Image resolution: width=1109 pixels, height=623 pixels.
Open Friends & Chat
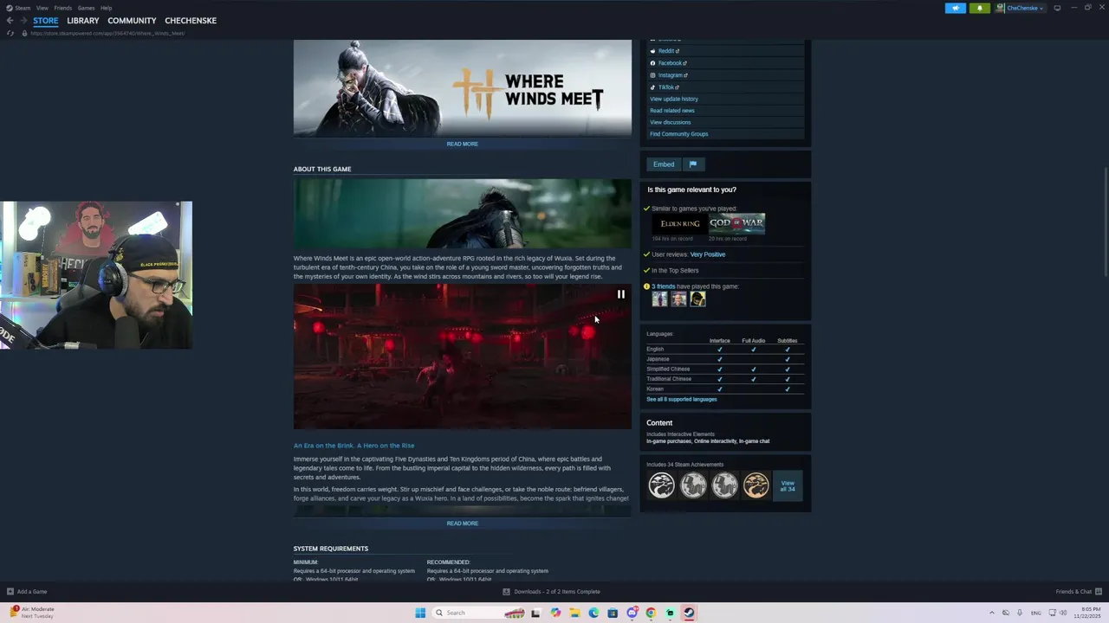coord(1078,592)
